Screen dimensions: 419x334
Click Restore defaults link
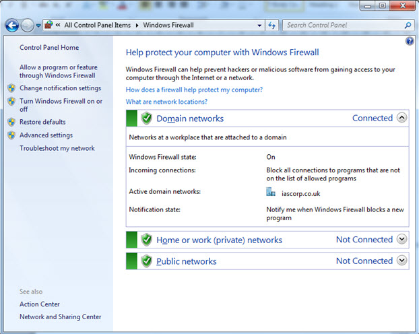pyautogui.click(x=42, y=122)
